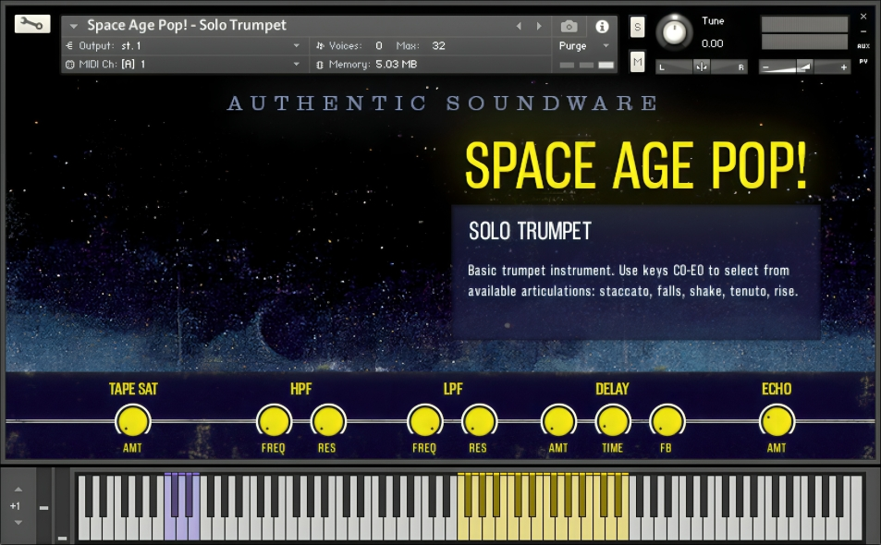The height and width of the screenshot is (545, 881).
Task: Close the instrument with X button
Action: [x=863, y=17]
